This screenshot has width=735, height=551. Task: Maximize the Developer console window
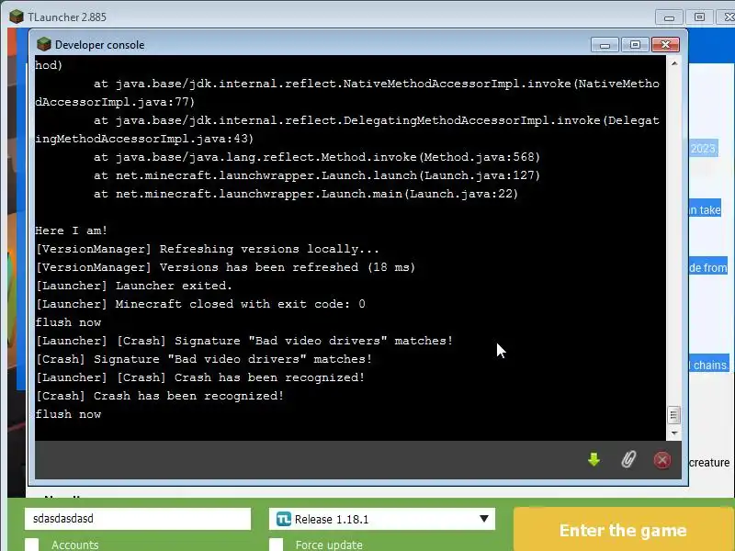(635, 45)
